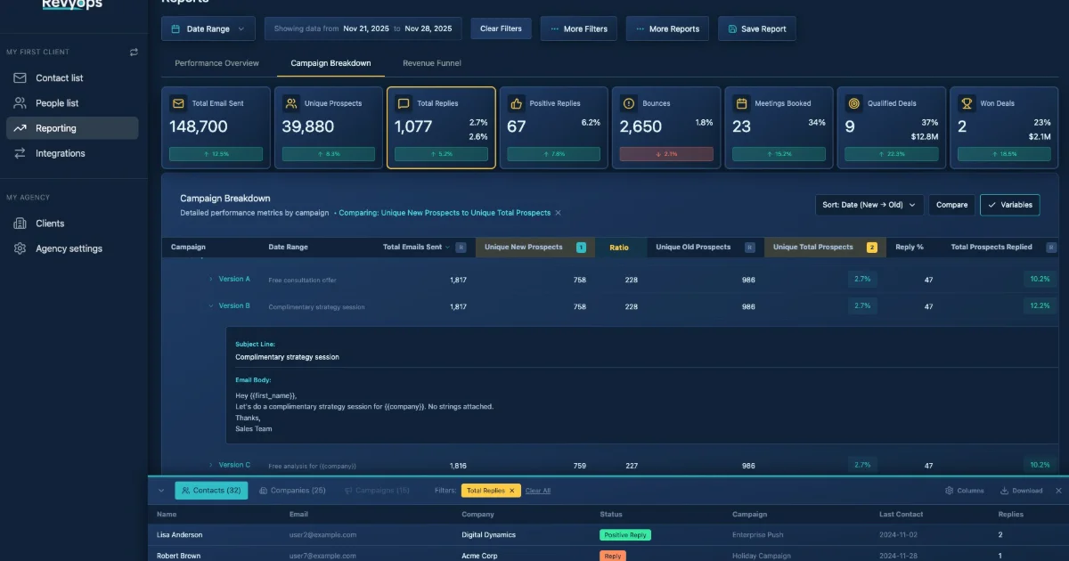
Task: Click the Ratio column header
Action: 619,248
